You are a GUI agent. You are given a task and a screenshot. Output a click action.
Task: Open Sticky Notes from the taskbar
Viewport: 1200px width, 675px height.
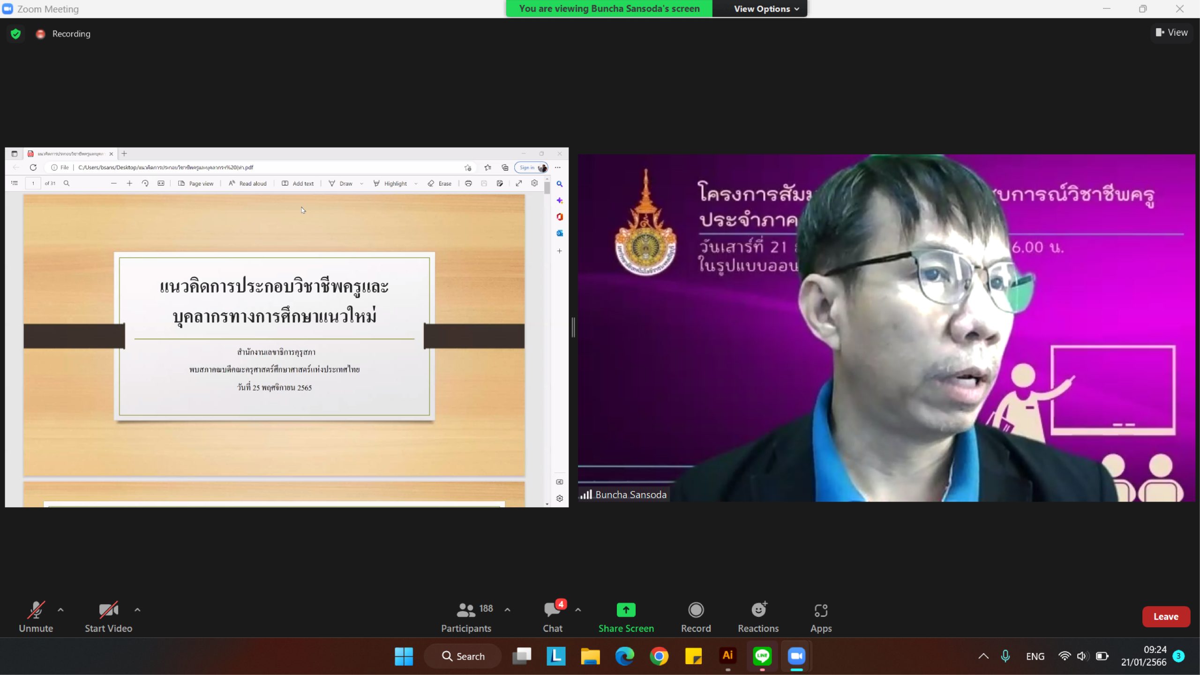[693, 656]
